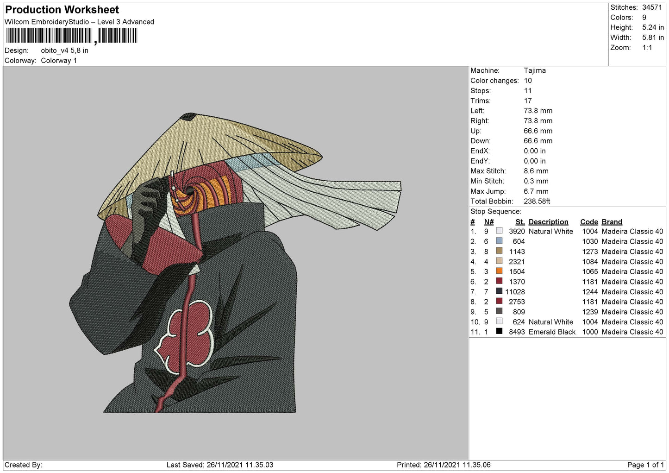669x473 pixels.
Task: Click the Trims value '17'
Action: 528,101
